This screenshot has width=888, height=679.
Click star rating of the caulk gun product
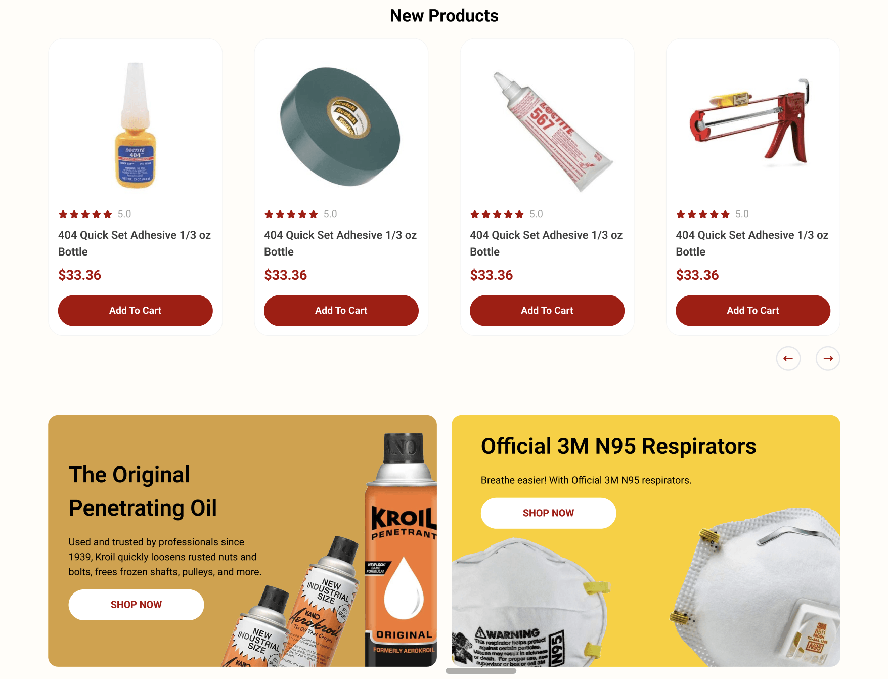[703, 214]
